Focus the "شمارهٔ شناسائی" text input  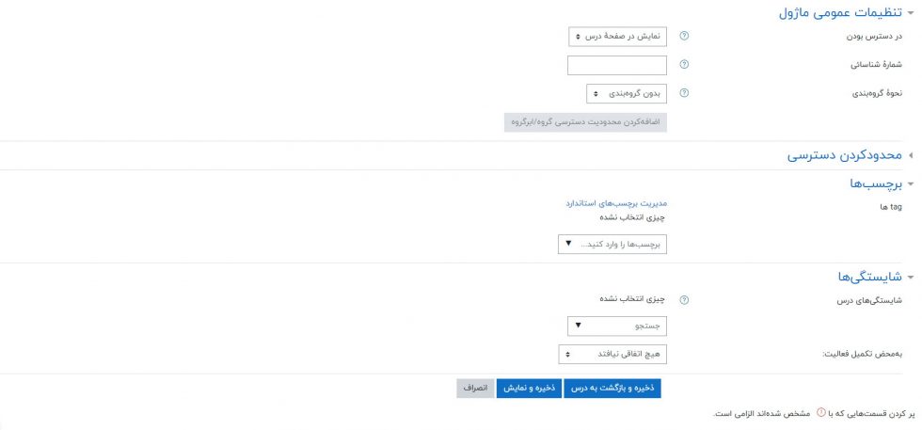(x=617, y=65)
